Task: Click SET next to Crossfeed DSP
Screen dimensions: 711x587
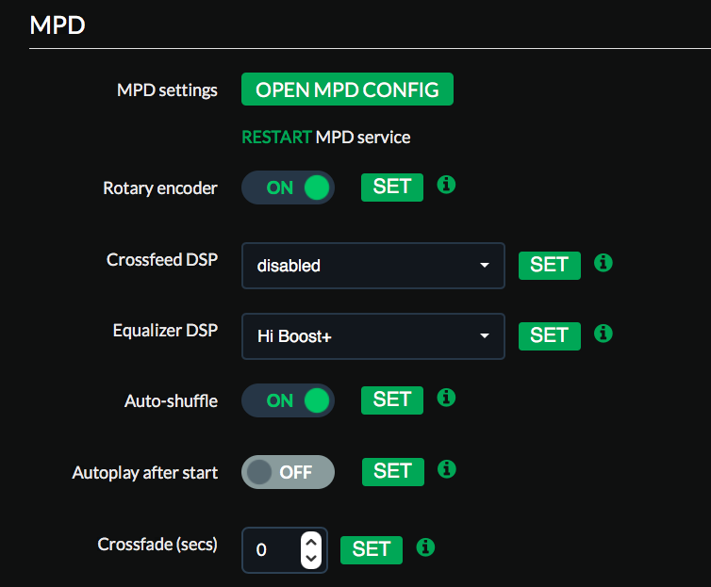Action: click(550, 266)
